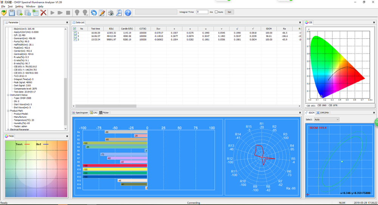Click the lamp bulb toolbar icon
Image resolution: width=378 pixels, height=205 pixels.
[x=77, y=13]
